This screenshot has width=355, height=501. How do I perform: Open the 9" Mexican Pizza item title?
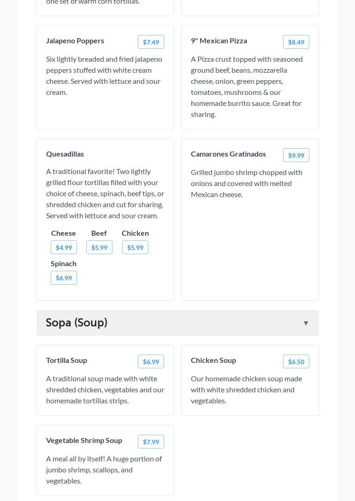coord(219,41)
